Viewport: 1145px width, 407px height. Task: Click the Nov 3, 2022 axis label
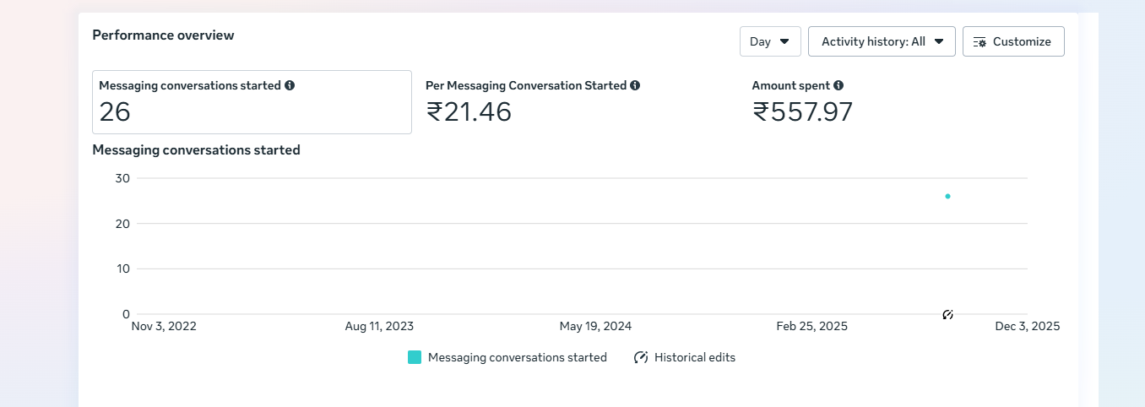pyautogui.click(x=164, y=326)
